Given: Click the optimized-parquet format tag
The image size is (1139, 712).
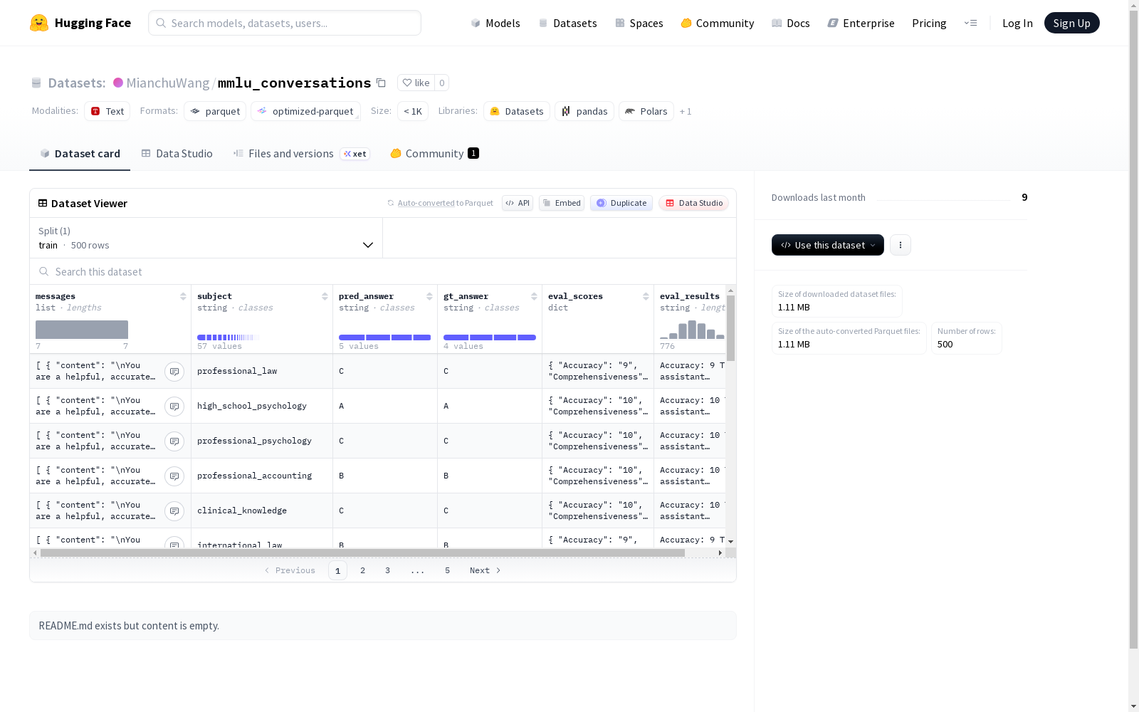Looking at the screenshot, I should (x=305, y=111).
